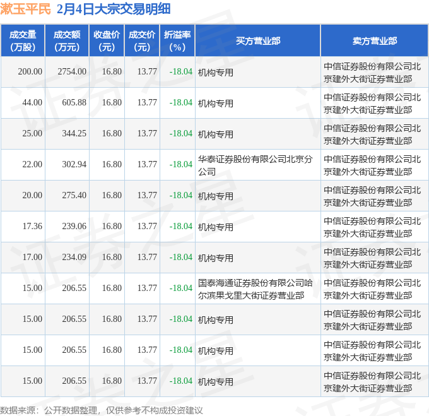Image resolution: width=429 pixels, height=416 pixels.
Task: Click the 成交价(元) column header
Action: click(x=143, y=40)
